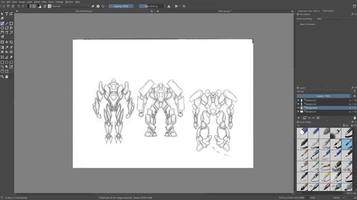Adjust the Layers docker Opacity slider
This screenshot has height=200, width=357.
click(324, 96)
